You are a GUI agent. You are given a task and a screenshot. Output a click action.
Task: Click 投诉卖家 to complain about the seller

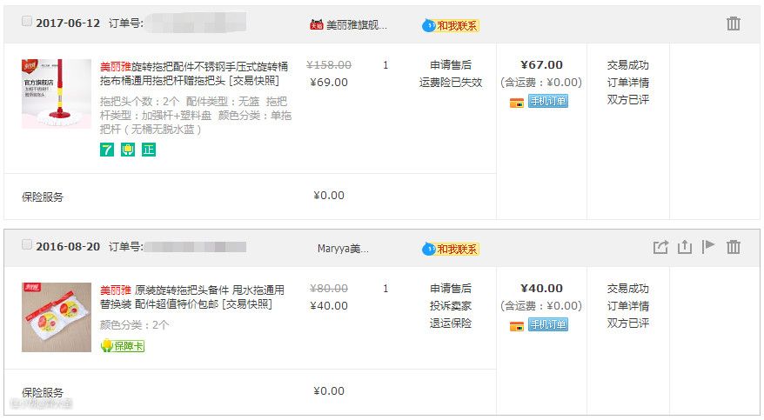point(450,306)
